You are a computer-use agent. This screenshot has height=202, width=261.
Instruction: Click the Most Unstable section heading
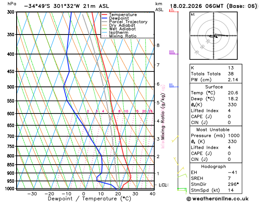point(213,130)
